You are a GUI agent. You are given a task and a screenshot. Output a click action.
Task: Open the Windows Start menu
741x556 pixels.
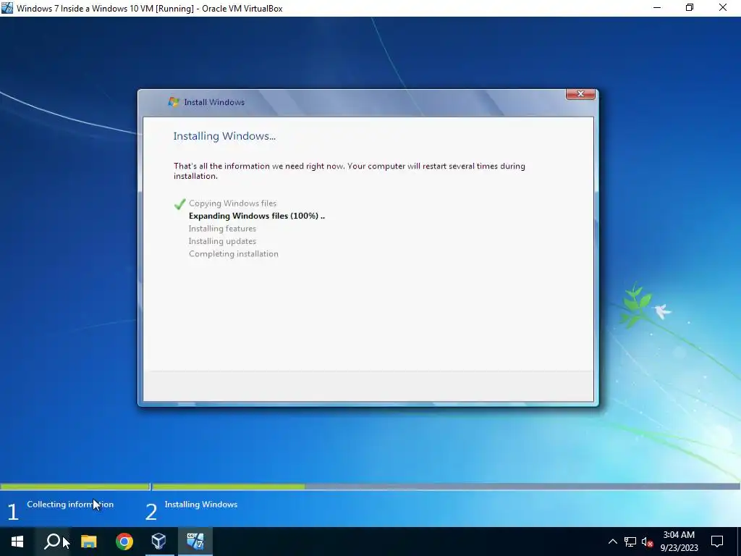(x=17, y=542)
